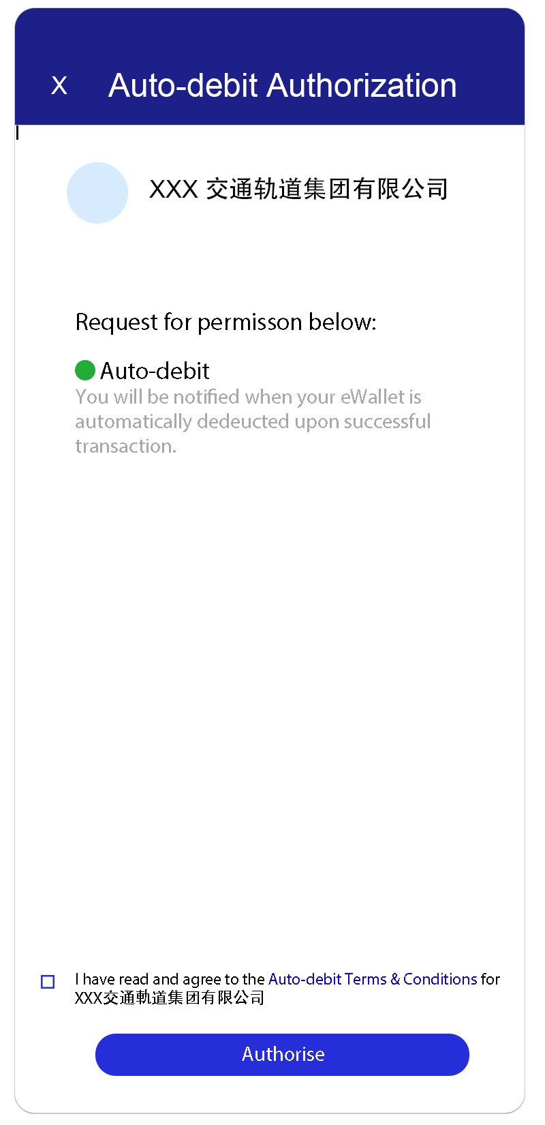Select merchant name XXX 交通轨道集团有限公司 at top
This screenshot has height=1125, width=545.
(298, 189)
